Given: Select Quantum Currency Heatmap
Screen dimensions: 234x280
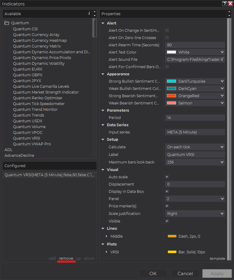Looking at the screenshot, I should (x=40, y=40).
